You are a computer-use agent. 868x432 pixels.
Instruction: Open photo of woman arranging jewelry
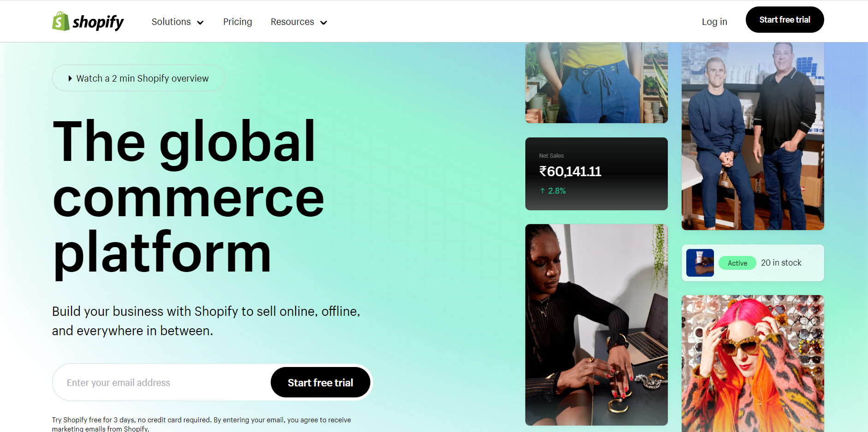tap(596, 325)
